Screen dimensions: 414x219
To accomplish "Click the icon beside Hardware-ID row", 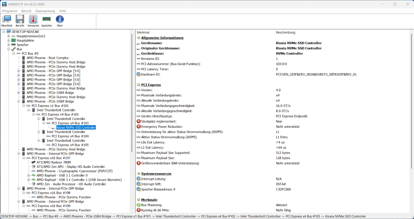I will pos(138,74).
